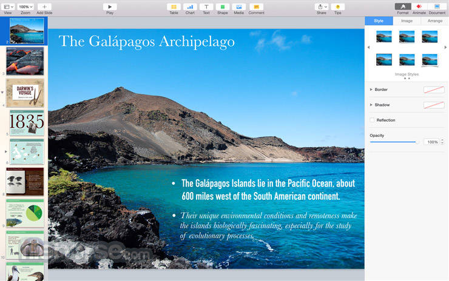Image resolution: width=449 pixels, height=281 pixels.
Task: Click the Share button
Action: [x=321, y=6]
